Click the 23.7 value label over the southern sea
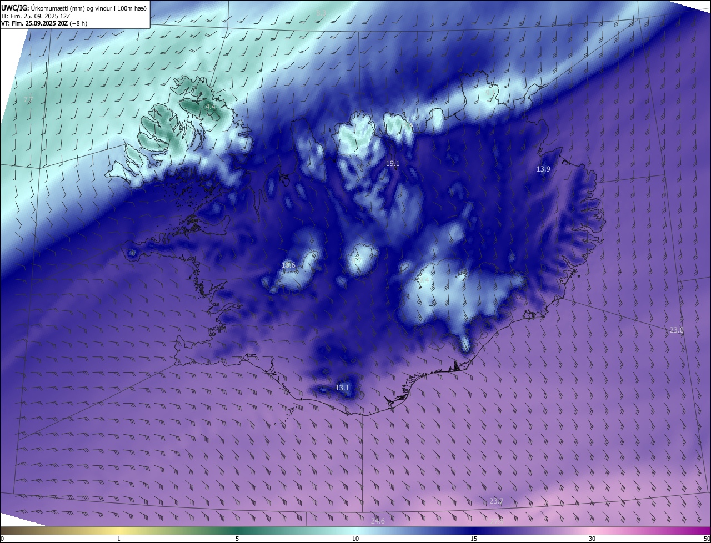 point(496,501)
